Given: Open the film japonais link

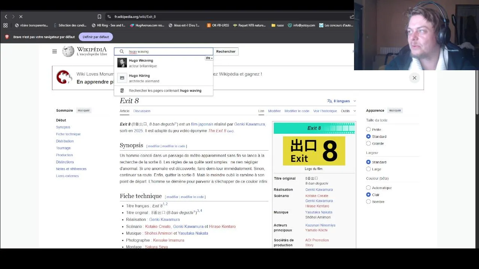Looking at the screenshot, I should [202, 124].
